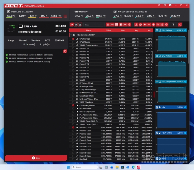Click the update refresh icon in the title bar
Screen dimensions: 194x170
tap(159, 5)
